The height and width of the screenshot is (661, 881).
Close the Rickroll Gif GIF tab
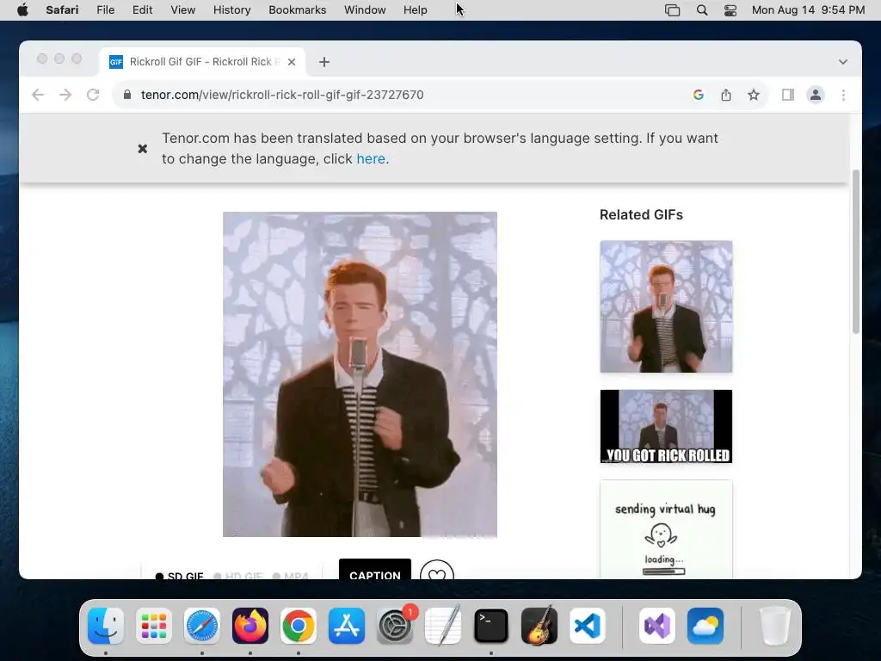click(292, 62)
